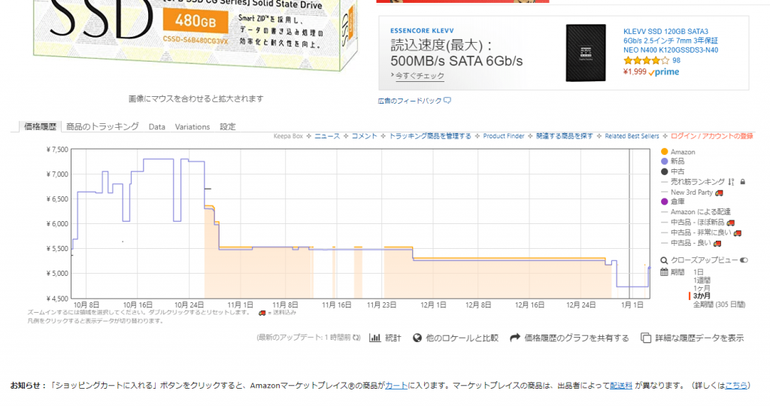The width and height of the screenshot is (770, 406).
Task: Switch to the 価格履歴 tab
Action: tap(41, 126)
